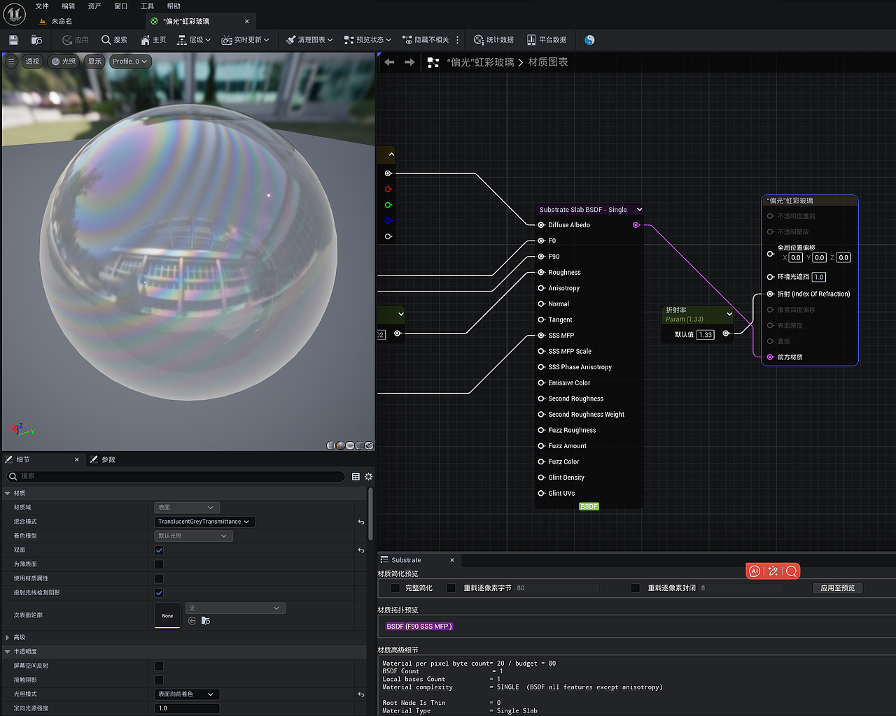Open the 次表面轮廓 asset dropdown
This screenshot has height=716, width=896.
coord(235,608)
